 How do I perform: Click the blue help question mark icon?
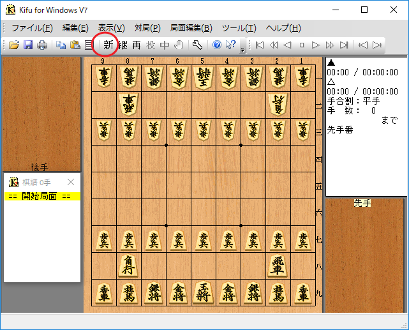tap(217, 45)
